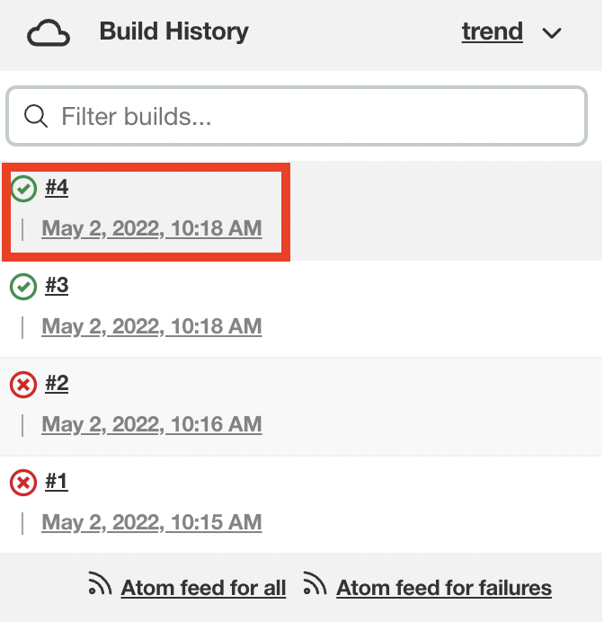The image size is (604, 622).
Task: Click the magnifier icon in filter box
Action: click(36, 116)
